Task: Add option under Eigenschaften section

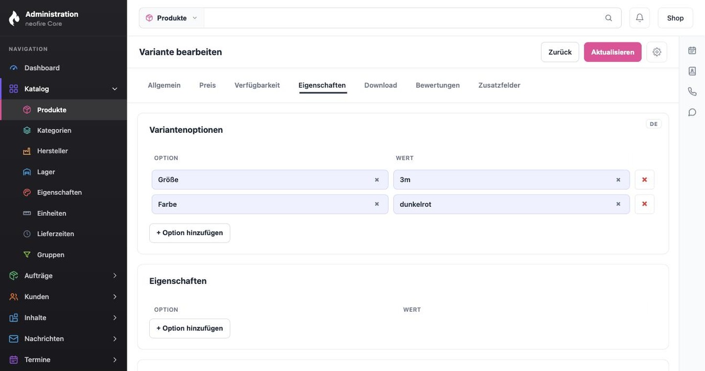Action: pyautogui.click(x=189, y=328)
